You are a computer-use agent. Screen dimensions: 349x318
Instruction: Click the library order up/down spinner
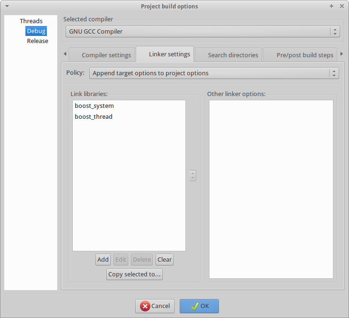click(193, 176)
